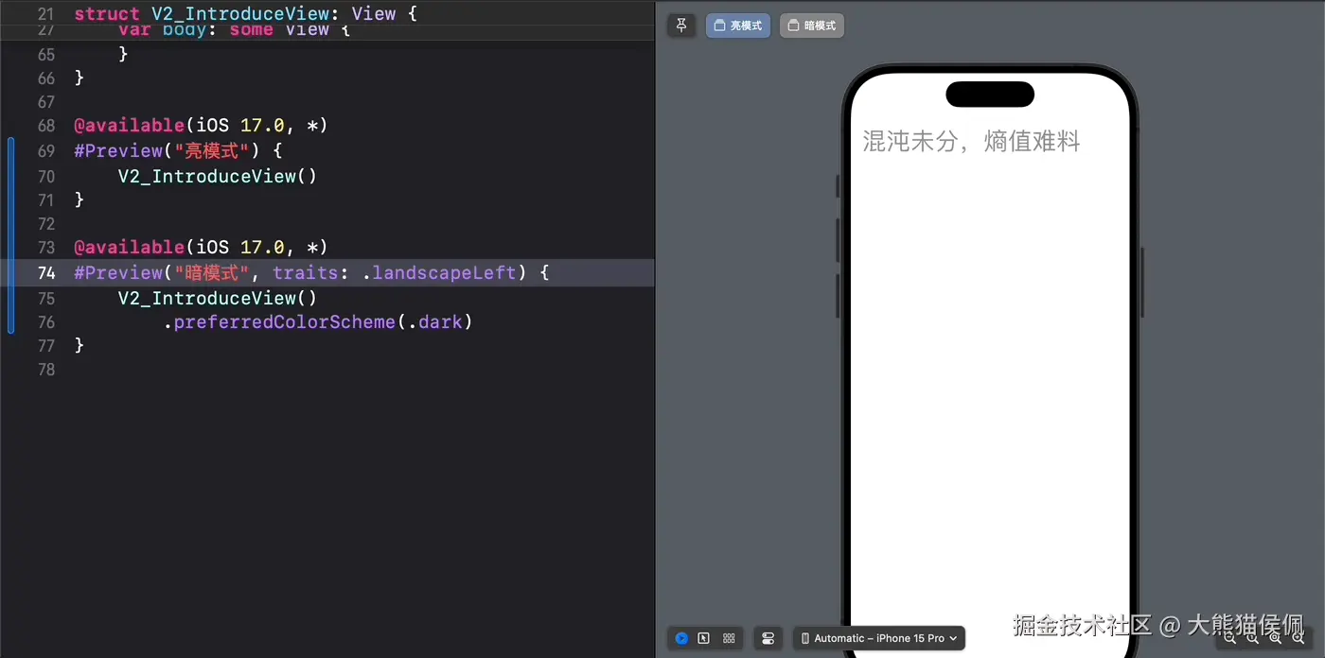
Task: Toggle preview pinning with the pin icon
Action: pos(681,25)
